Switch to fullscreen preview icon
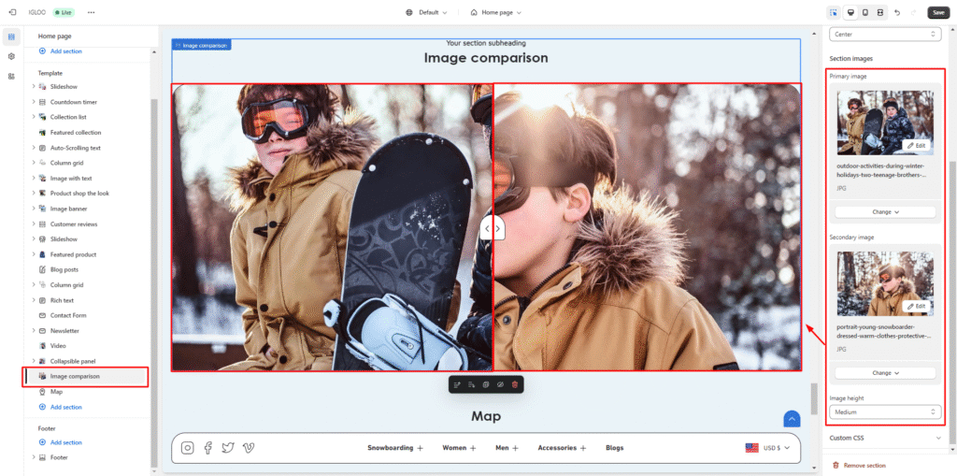 (x=880, y=12)
